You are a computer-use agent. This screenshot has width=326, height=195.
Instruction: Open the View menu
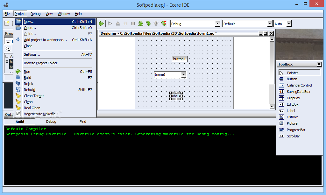click(49, 14)
